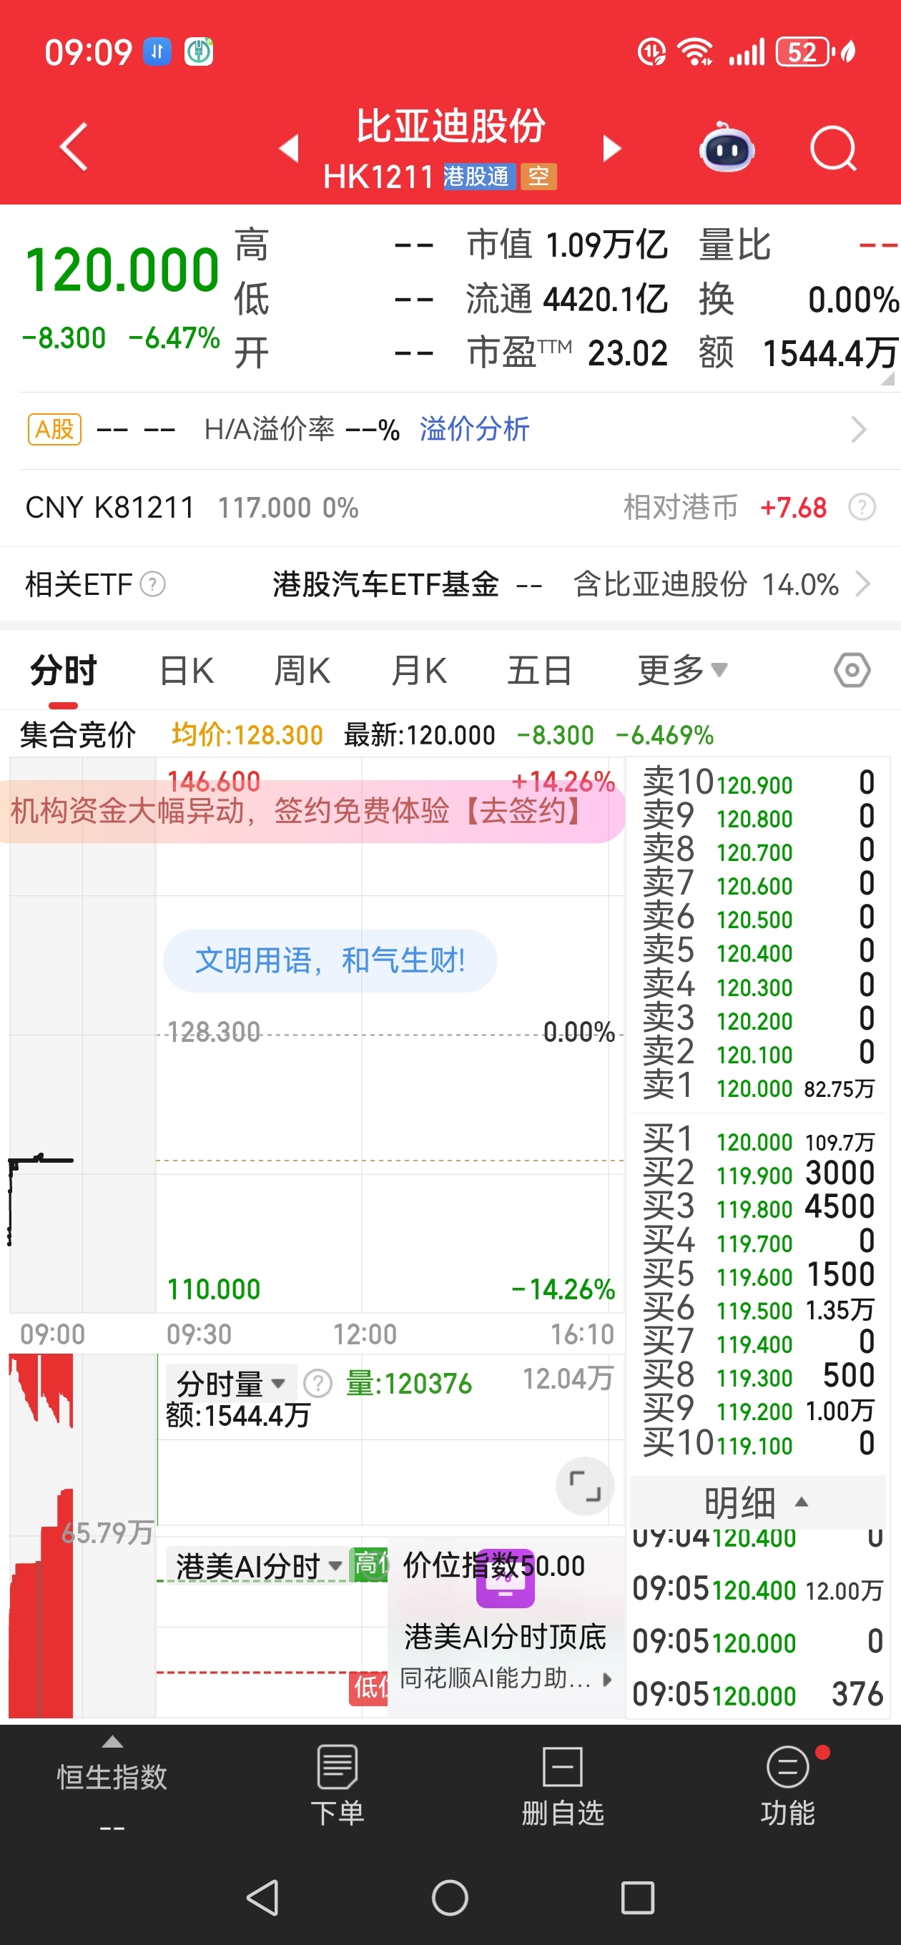
Task: Tap Android home navigation button
Action: point(450,1897)
